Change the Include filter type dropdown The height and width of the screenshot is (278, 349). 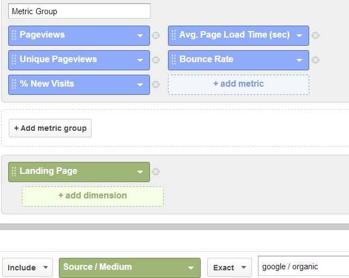point(28,267)
